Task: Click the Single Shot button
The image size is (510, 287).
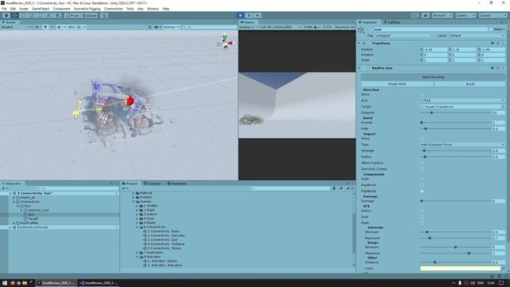Action: 397,84
